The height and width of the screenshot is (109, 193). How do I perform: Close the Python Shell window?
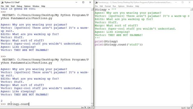click(90, 2)
